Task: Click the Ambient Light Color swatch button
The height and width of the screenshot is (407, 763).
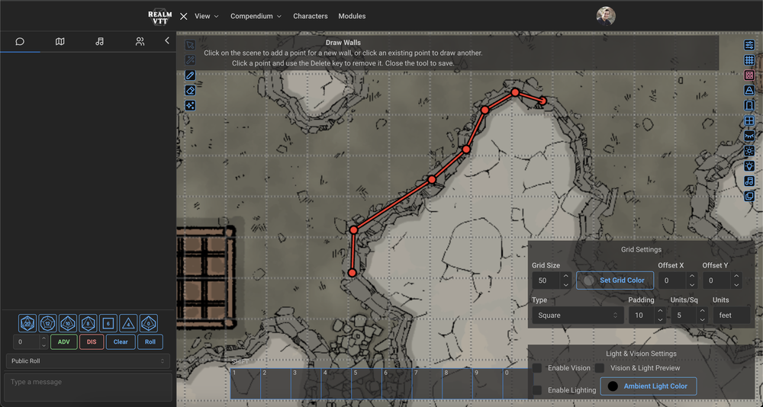Action: click(x=648, y=386)
